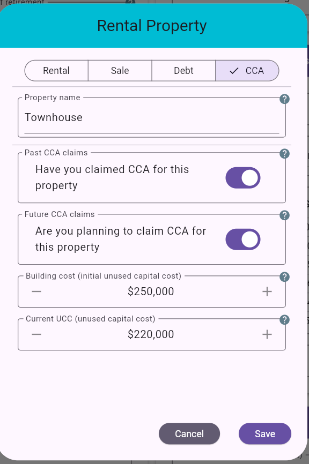The width and height of the screenshot is (309, 464).
Task: Open the Sale tab
Action: pyautogui.click(x=120, y=70)
